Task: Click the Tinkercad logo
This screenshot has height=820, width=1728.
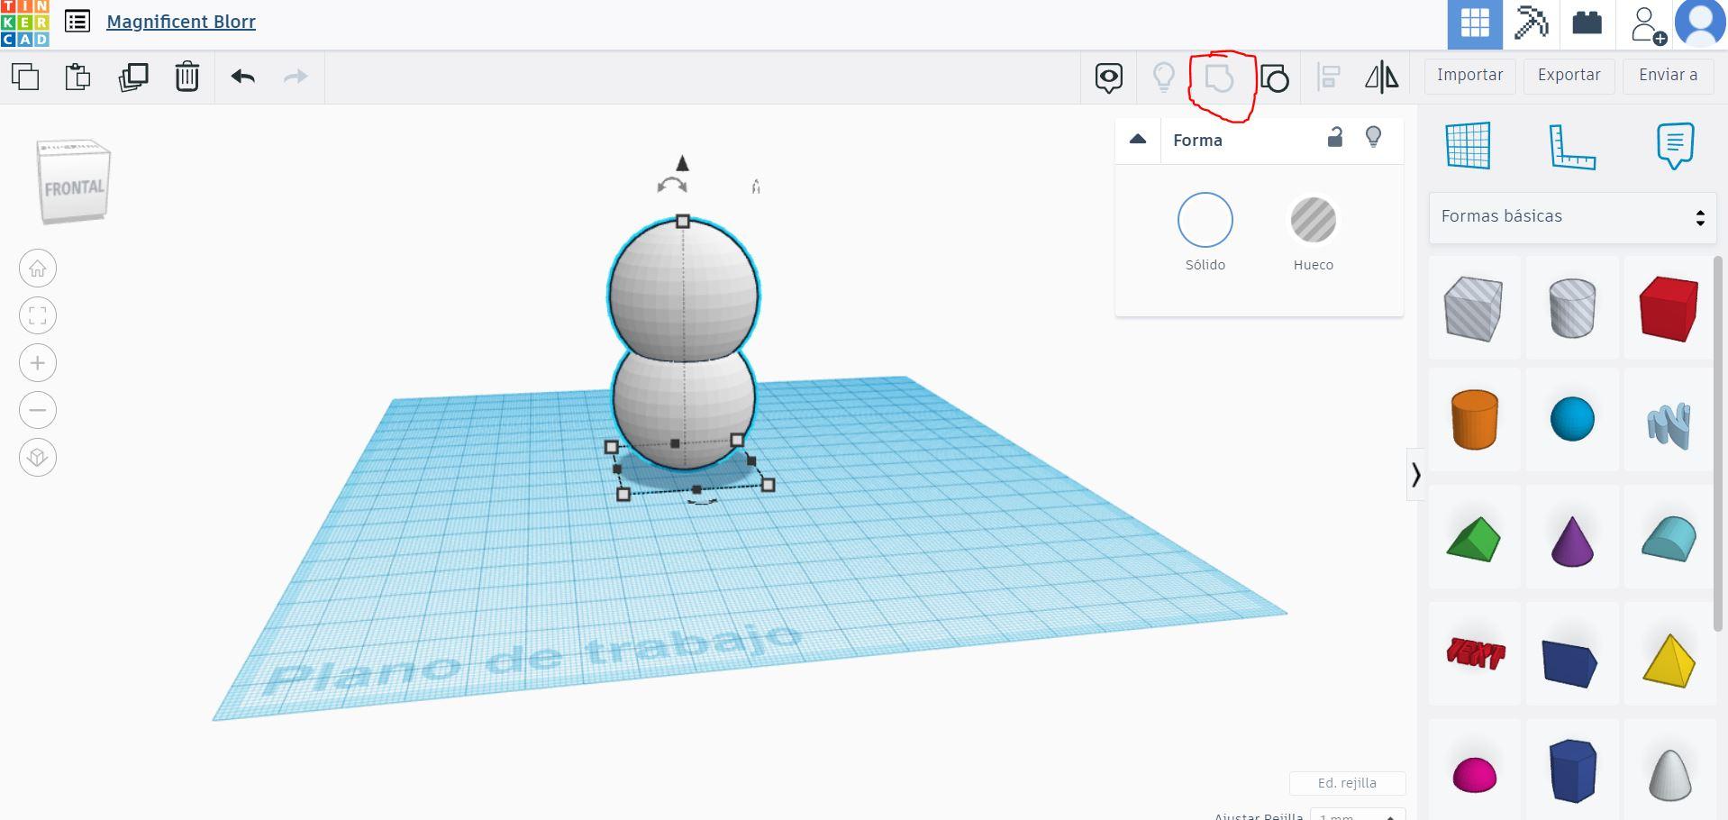Action: click(25, 23)
